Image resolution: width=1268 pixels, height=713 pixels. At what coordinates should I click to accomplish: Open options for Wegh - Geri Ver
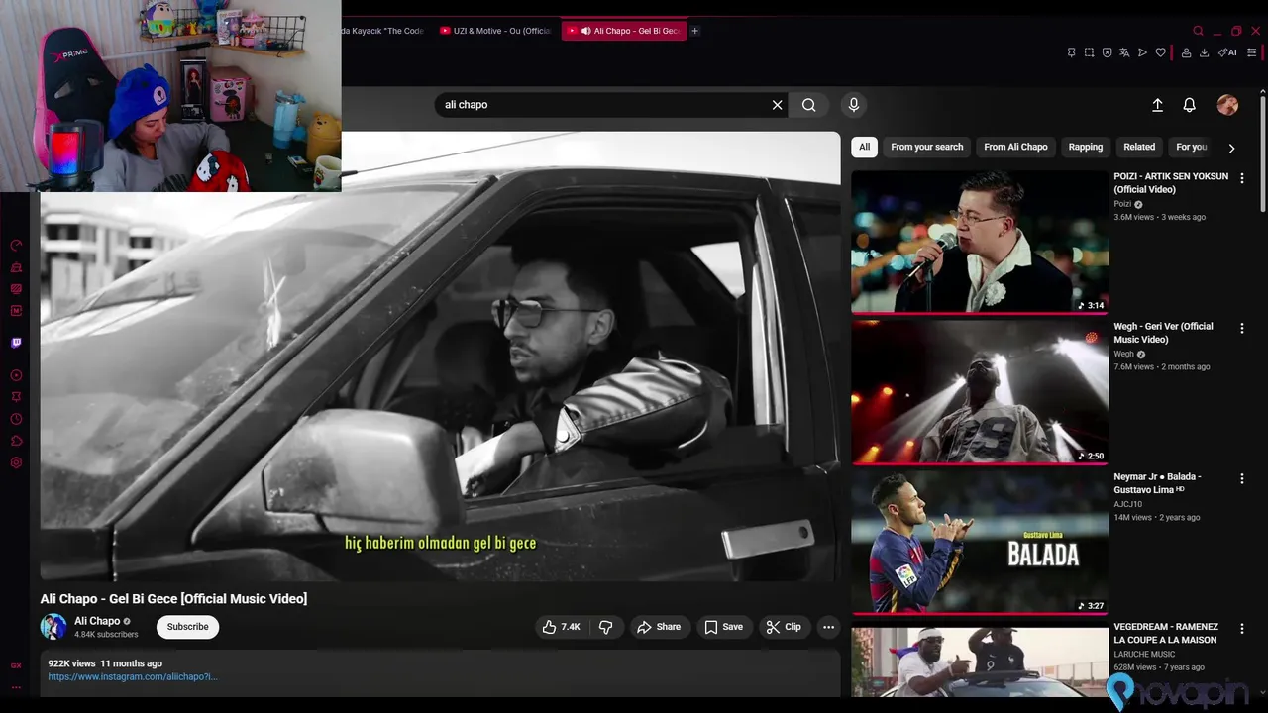(x=1241, y=328)
